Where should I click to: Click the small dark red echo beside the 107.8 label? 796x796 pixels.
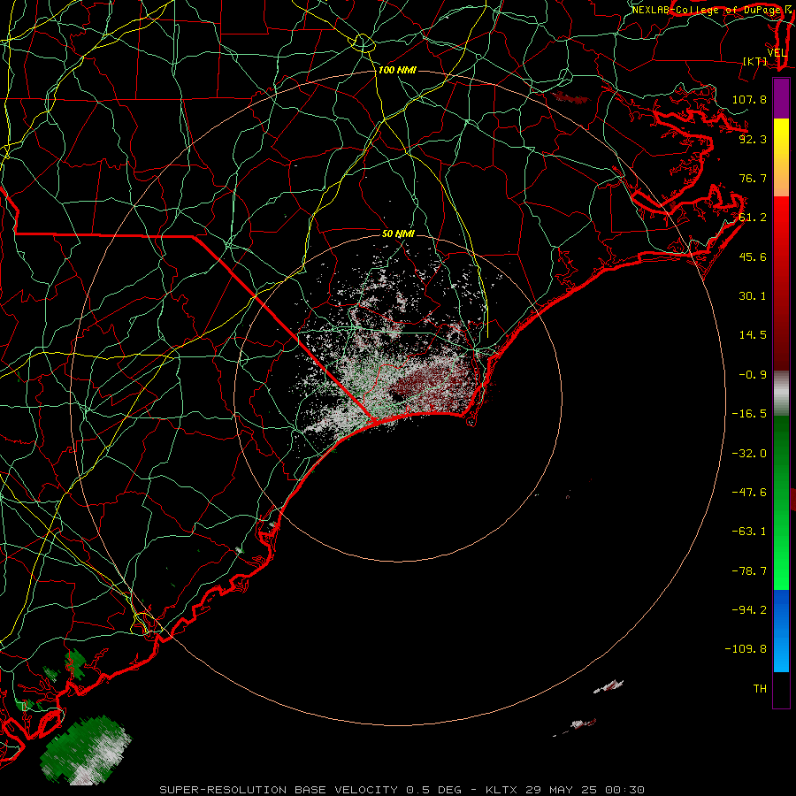570,97
